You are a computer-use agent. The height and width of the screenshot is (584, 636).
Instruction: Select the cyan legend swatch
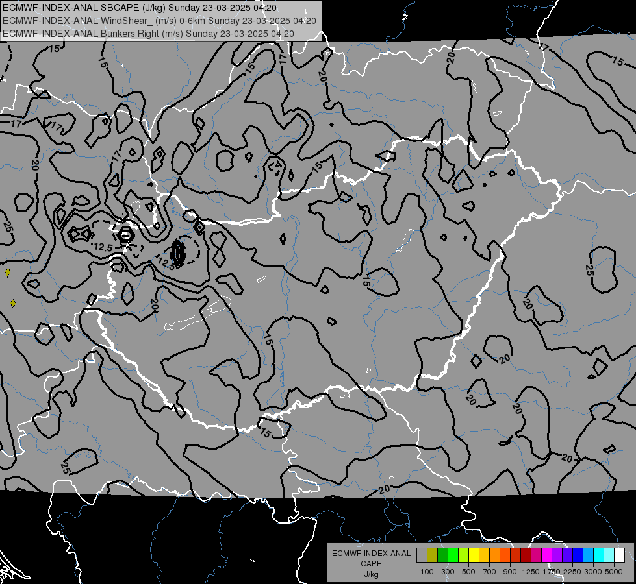tap(599, 555)
